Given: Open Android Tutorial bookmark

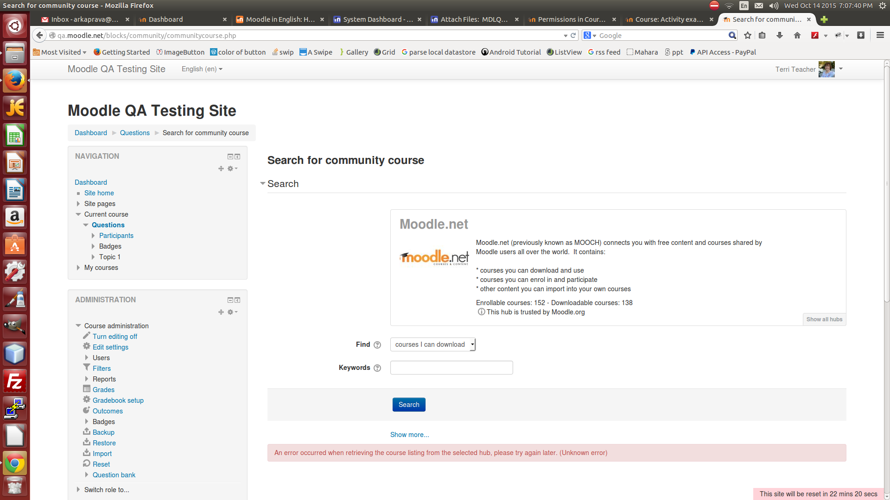Looking at the screenshot, I should tap(511, 52).
